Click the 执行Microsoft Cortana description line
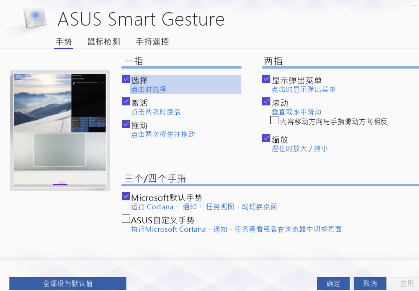Viewport: 419px width, 291px height. tap(236, 229)
